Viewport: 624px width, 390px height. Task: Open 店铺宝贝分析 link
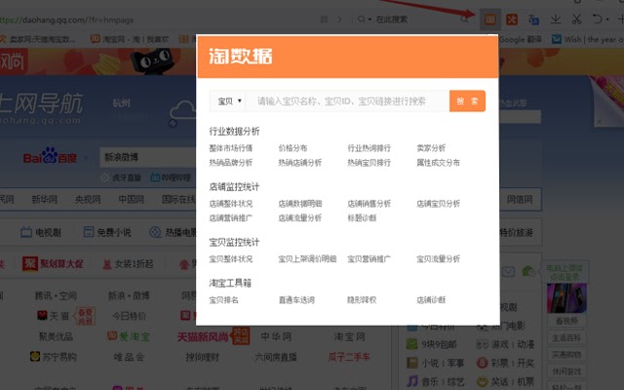[x=438, y=204]
